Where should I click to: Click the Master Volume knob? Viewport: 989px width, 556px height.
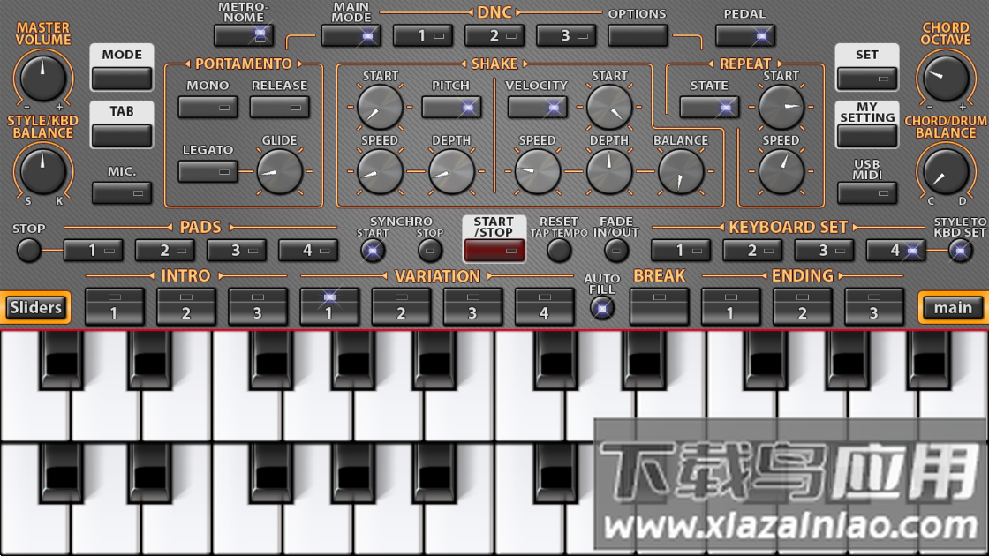click(42, 78)
